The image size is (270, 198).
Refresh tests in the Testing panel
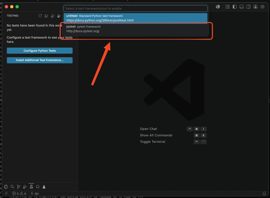[40, 16]
